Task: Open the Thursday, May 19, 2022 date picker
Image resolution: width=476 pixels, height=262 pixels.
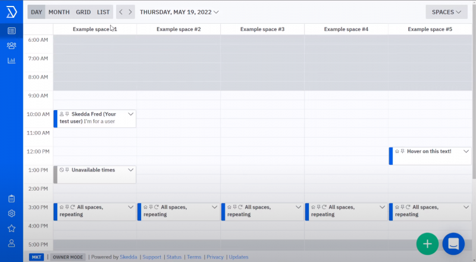Action: (x=179, y=12)
